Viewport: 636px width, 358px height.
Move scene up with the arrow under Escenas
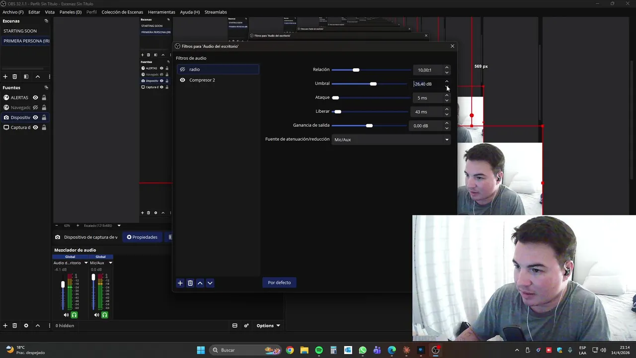pyautogui.click(x=37, y=77)
